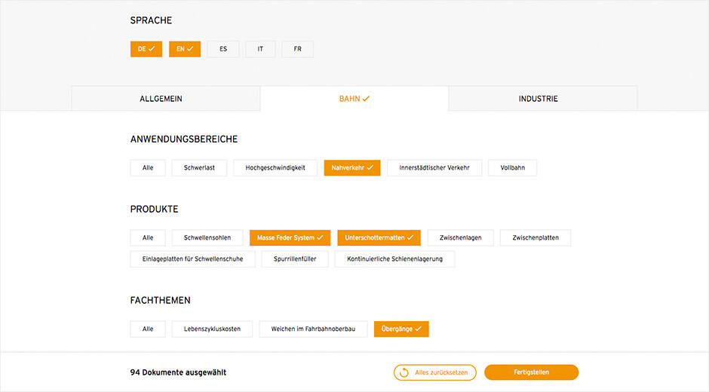
Task: Select the Bahn tab
Action: coord(354,99)
